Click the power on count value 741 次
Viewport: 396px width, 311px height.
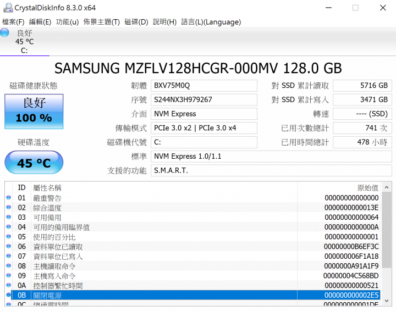pyautogui.click(x=362, y=128)
